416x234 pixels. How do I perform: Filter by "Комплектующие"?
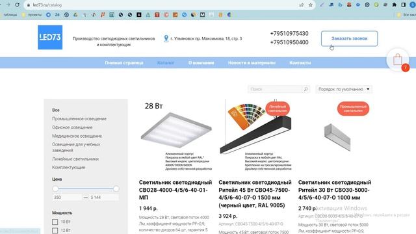click(68, 168)
